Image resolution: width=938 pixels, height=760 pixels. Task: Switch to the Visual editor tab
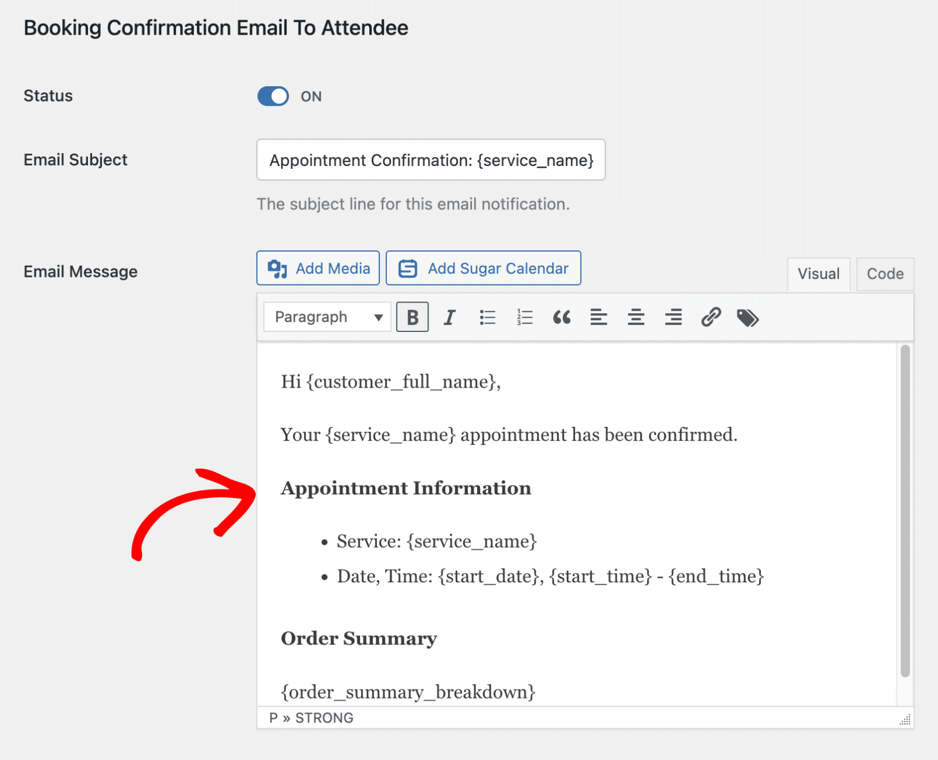818,274
